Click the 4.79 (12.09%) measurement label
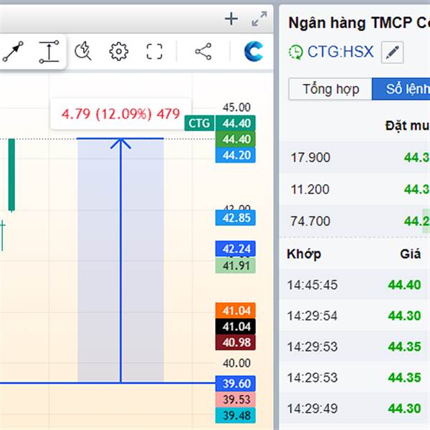The height and width of the screenshot is (430, 430). tap(120, 114)
